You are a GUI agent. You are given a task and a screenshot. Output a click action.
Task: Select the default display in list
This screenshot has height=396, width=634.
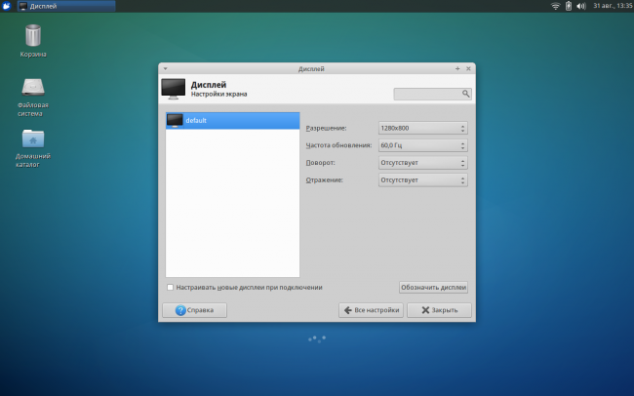232,121
